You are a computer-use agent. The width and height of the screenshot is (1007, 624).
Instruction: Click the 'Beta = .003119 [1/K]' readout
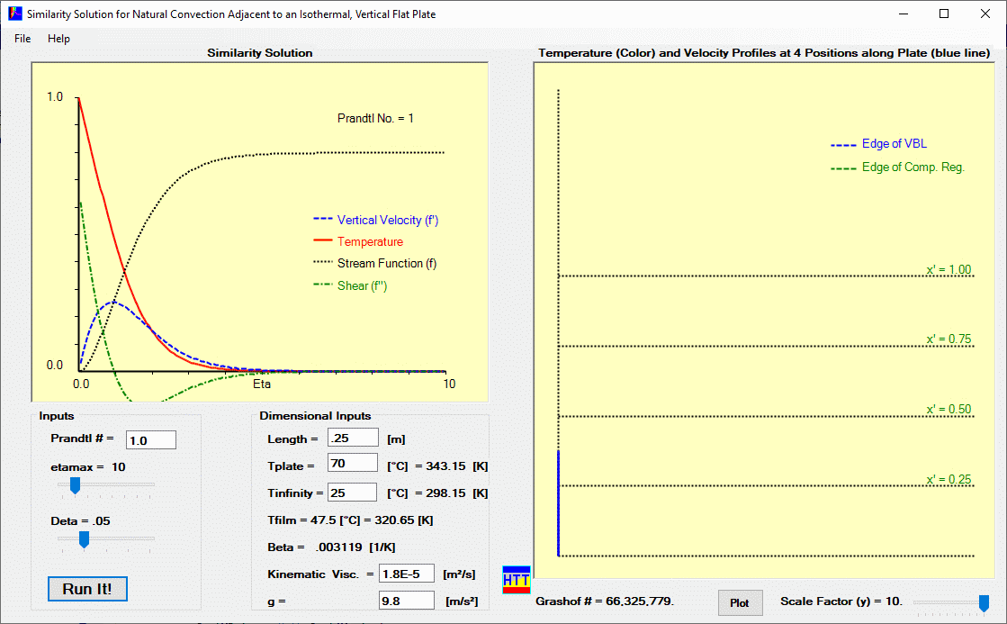(x=331, y=547)
